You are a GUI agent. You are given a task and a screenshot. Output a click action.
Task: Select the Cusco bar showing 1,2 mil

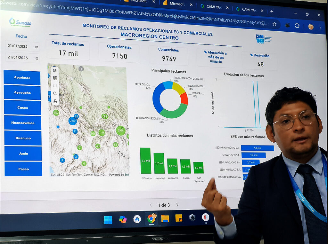[x=185, y=167]
